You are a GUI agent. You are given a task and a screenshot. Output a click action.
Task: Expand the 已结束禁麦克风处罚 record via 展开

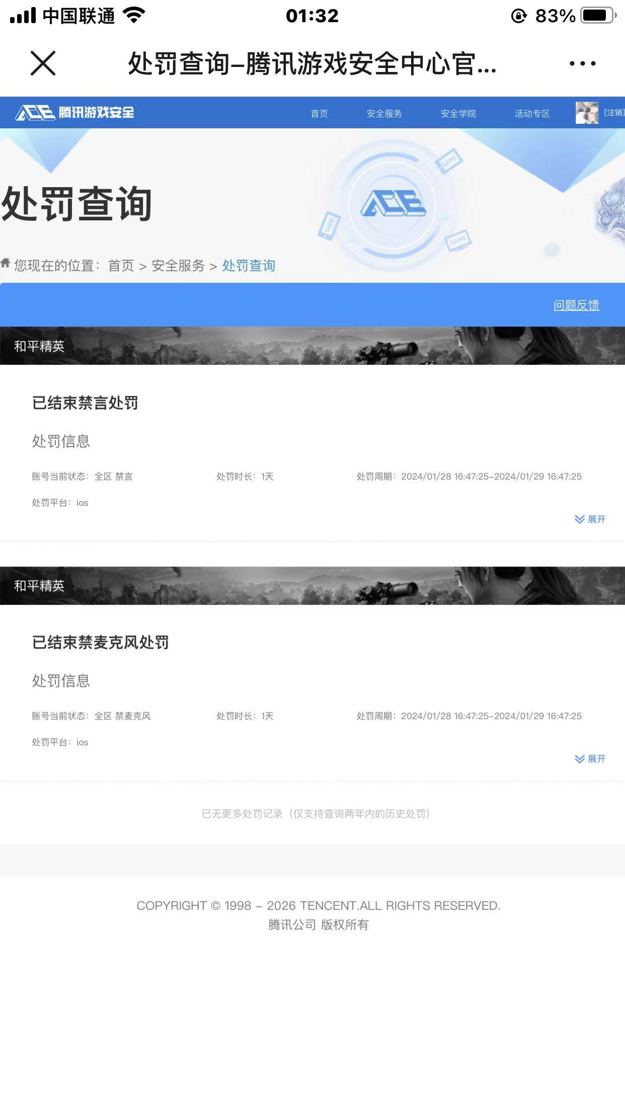pyautogui.click(x=590, y=758)
